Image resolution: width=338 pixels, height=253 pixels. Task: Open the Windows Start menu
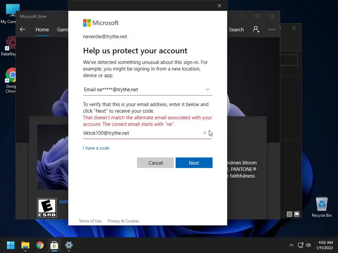pos(11,245)
